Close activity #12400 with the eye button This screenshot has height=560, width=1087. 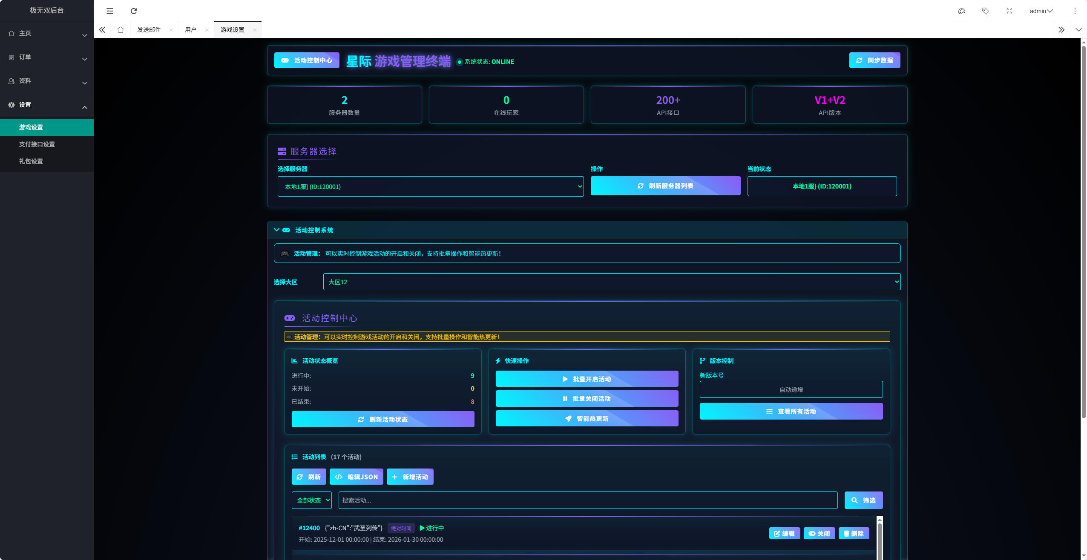[819, 533]
